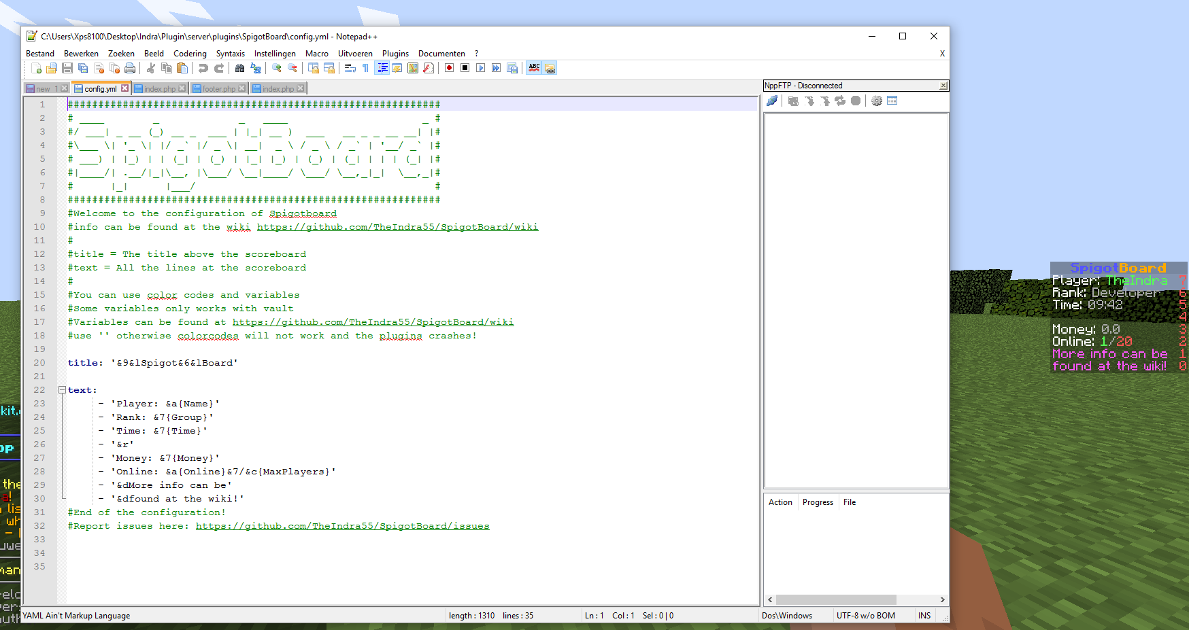Close the NppFTP panel

coord(943,86)
